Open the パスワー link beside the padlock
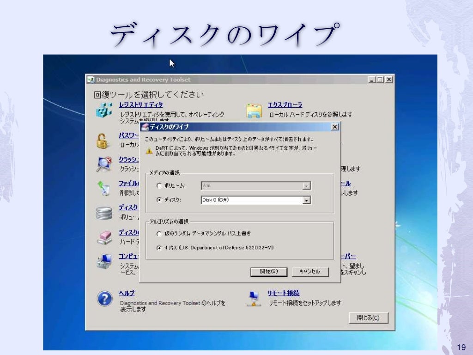The height and width of the screenshot is (355, 473). click(129, 135)
